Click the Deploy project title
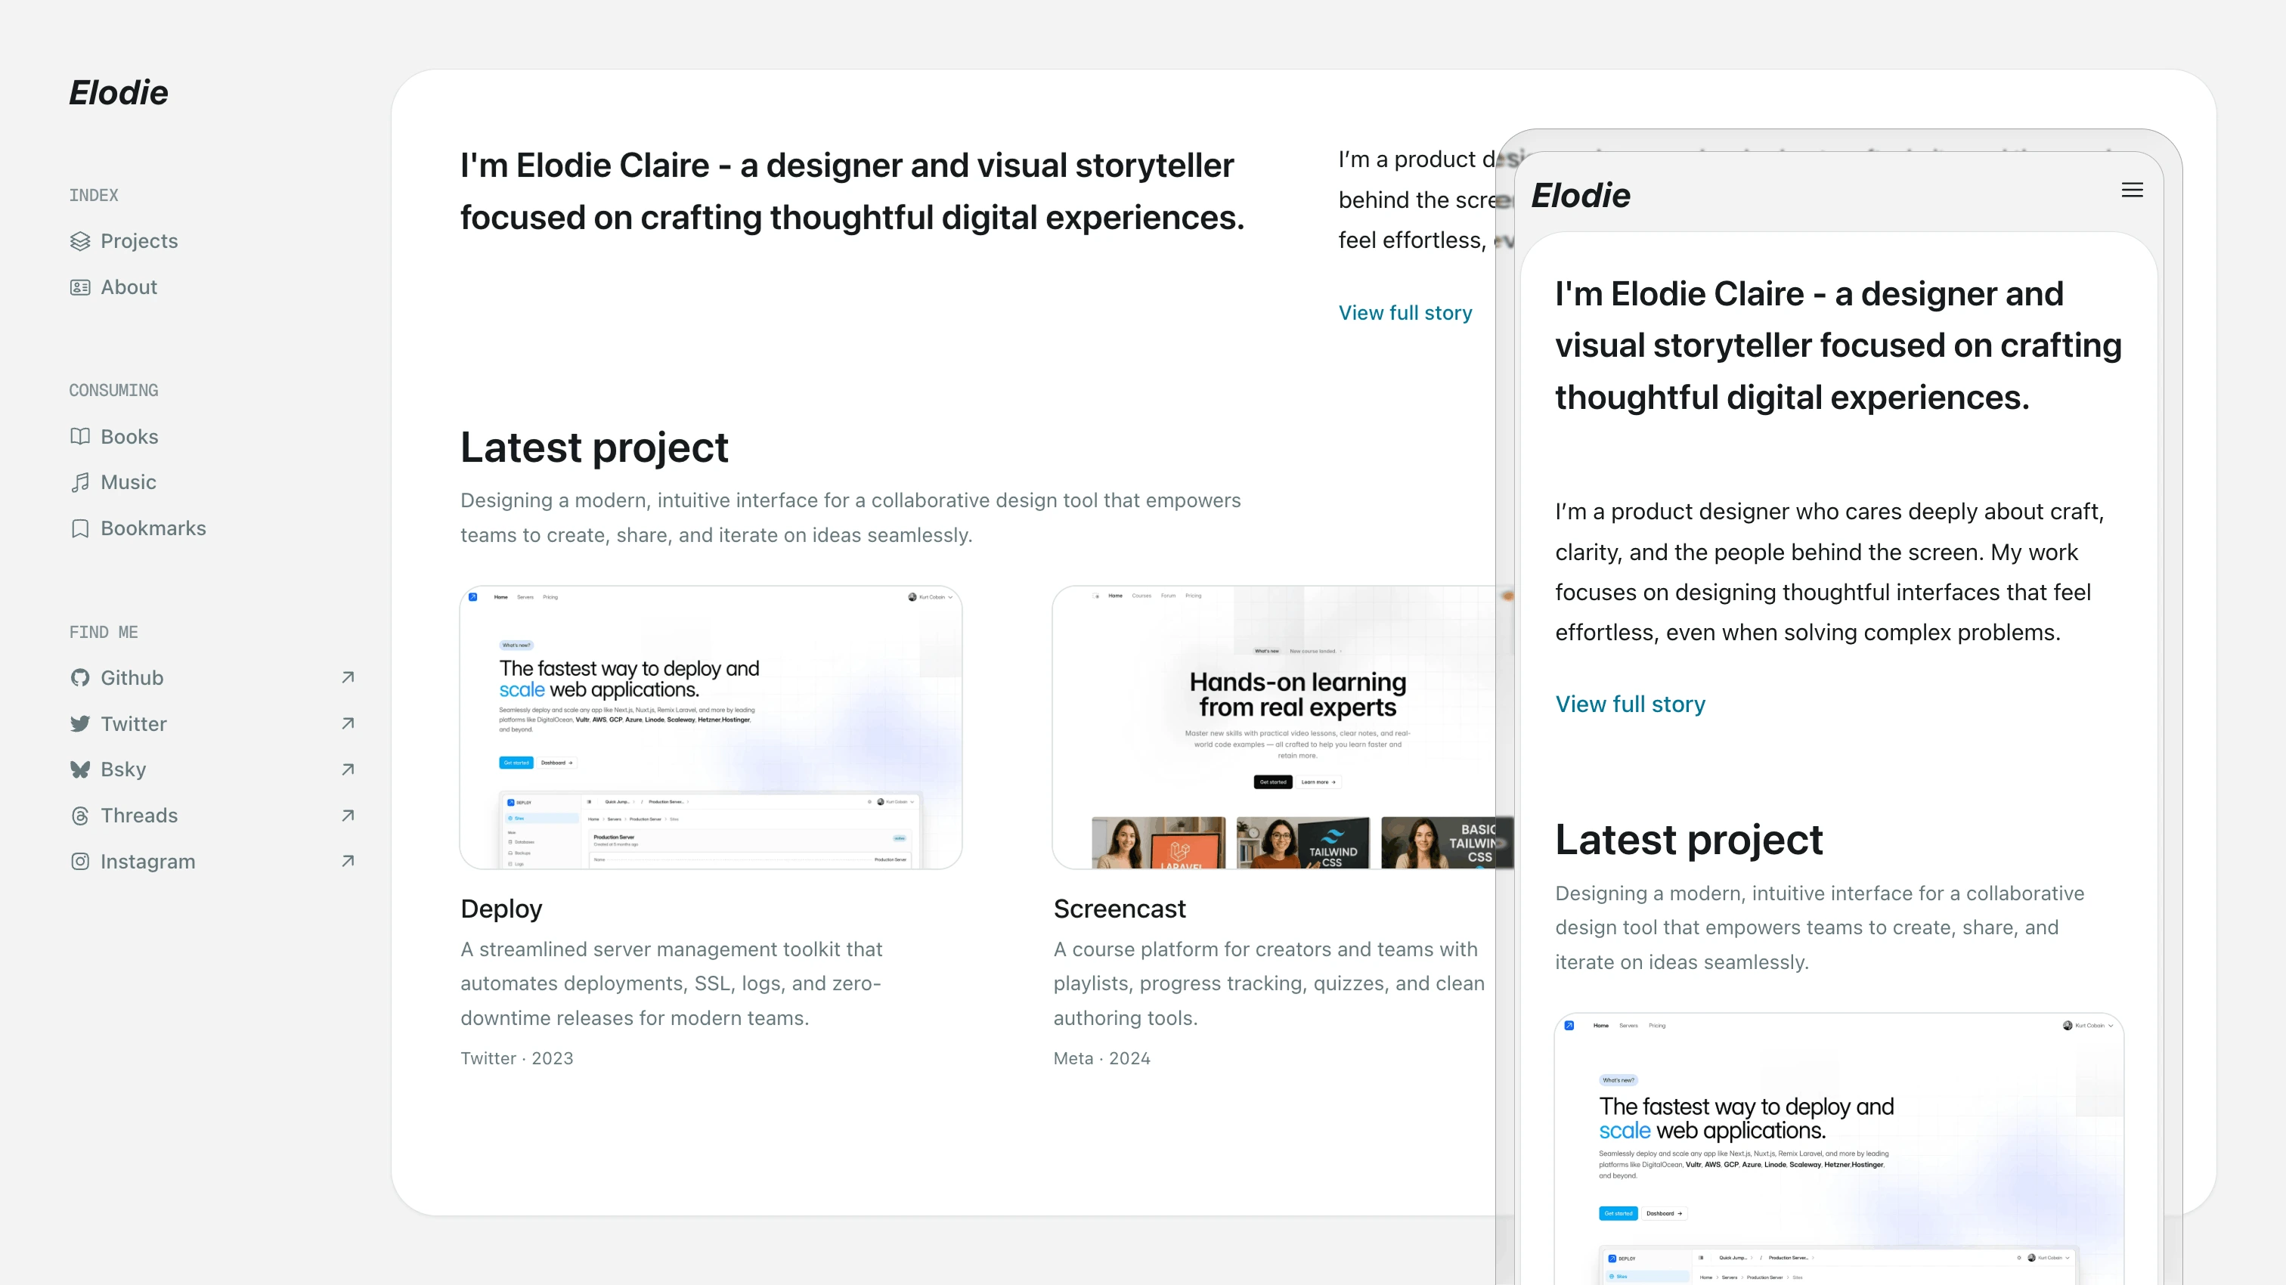 pos(501,909)
